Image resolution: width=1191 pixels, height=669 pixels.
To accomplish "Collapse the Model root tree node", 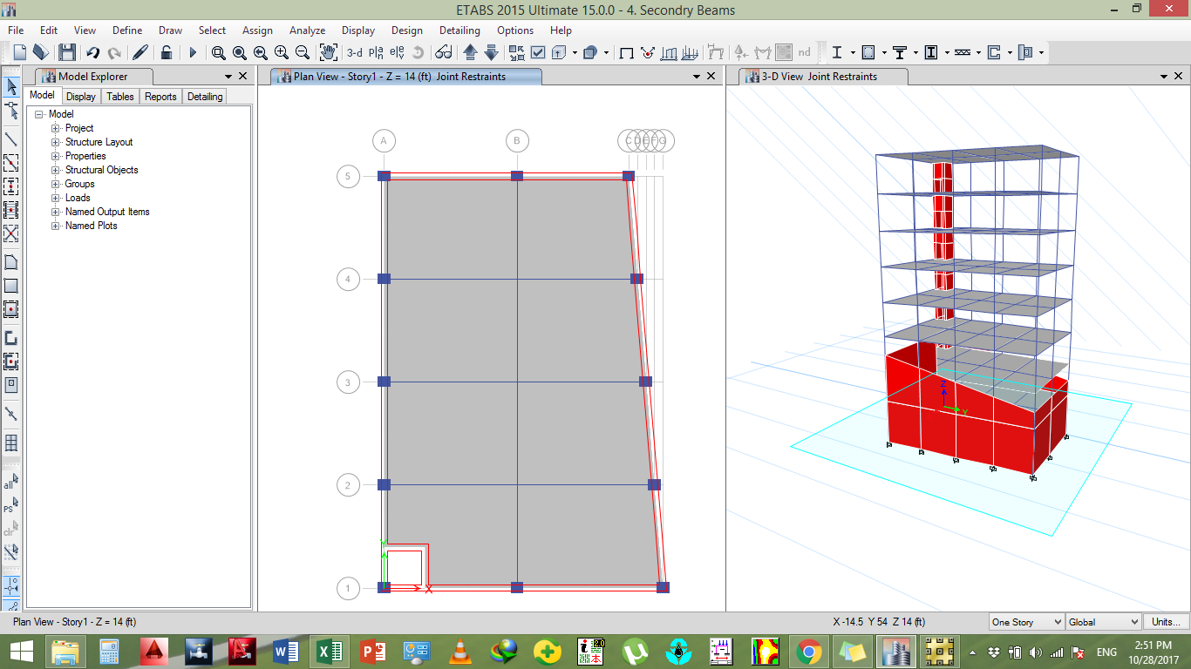I will pyautogui.click(x=39, y=114).
